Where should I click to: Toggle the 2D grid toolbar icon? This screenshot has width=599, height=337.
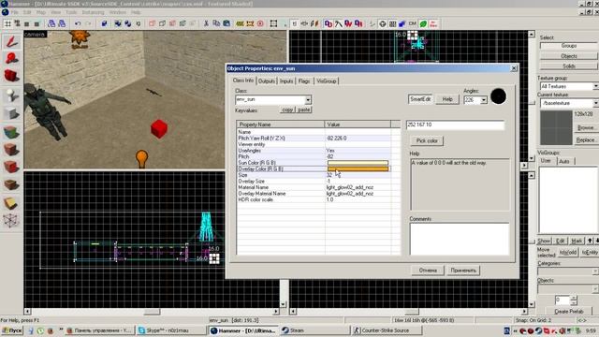(7, 23)
